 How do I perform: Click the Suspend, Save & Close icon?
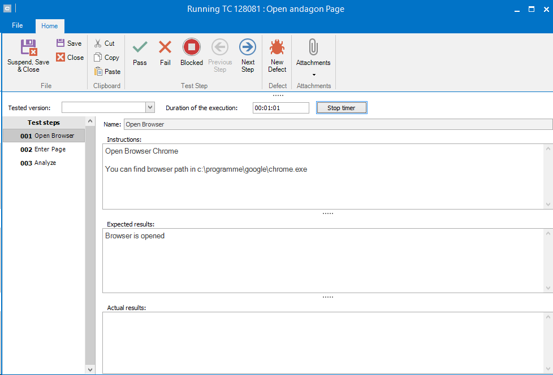(28, 47)
